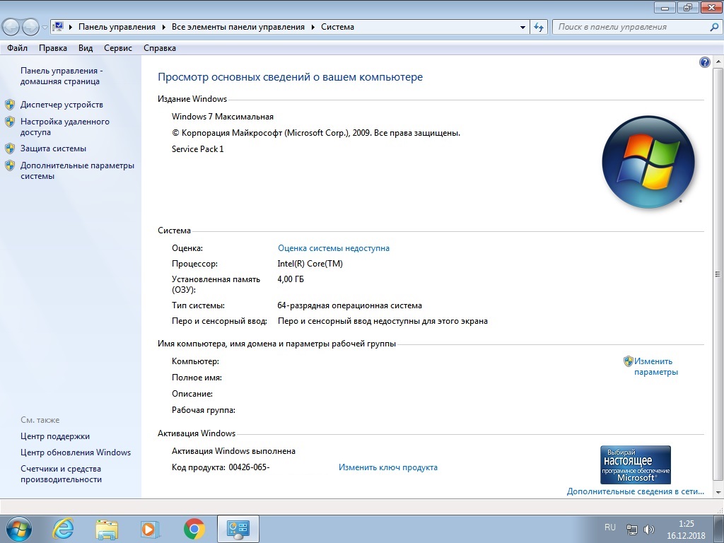Click the Microsoft Corp. 2009 copyright line
Screen dimensions: 724x543
pos(316,133)
